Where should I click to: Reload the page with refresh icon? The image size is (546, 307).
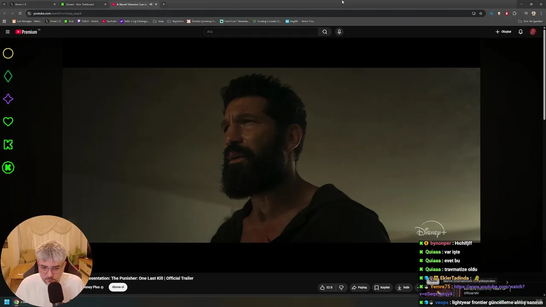click(20, 13)
